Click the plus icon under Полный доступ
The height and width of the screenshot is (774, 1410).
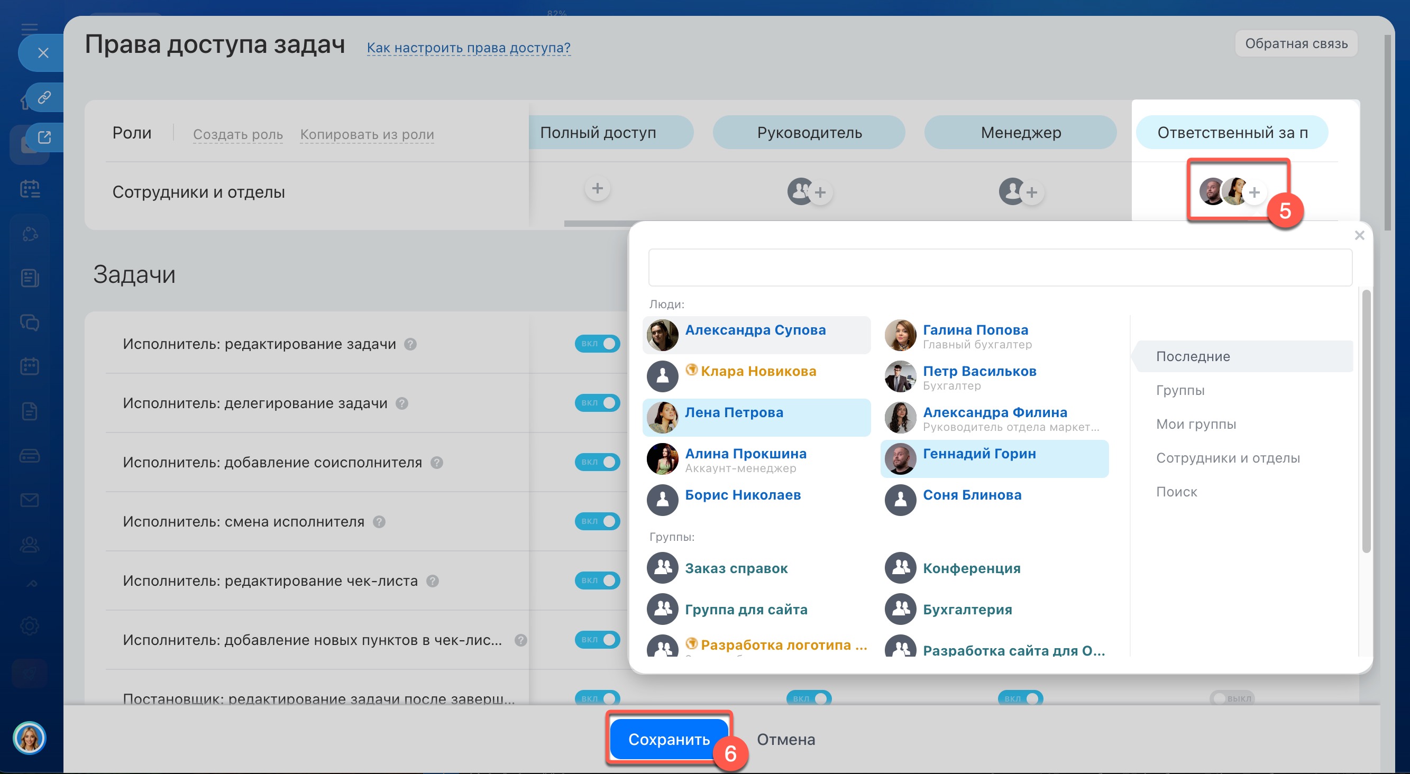pos(597,189)
